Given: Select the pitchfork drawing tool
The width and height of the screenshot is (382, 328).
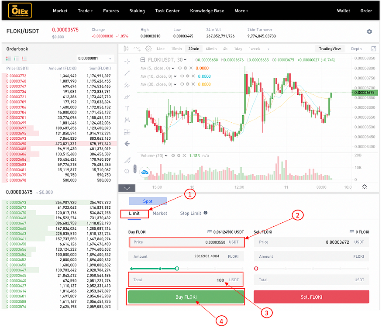Looking at the screenshot, I should 127,85.
